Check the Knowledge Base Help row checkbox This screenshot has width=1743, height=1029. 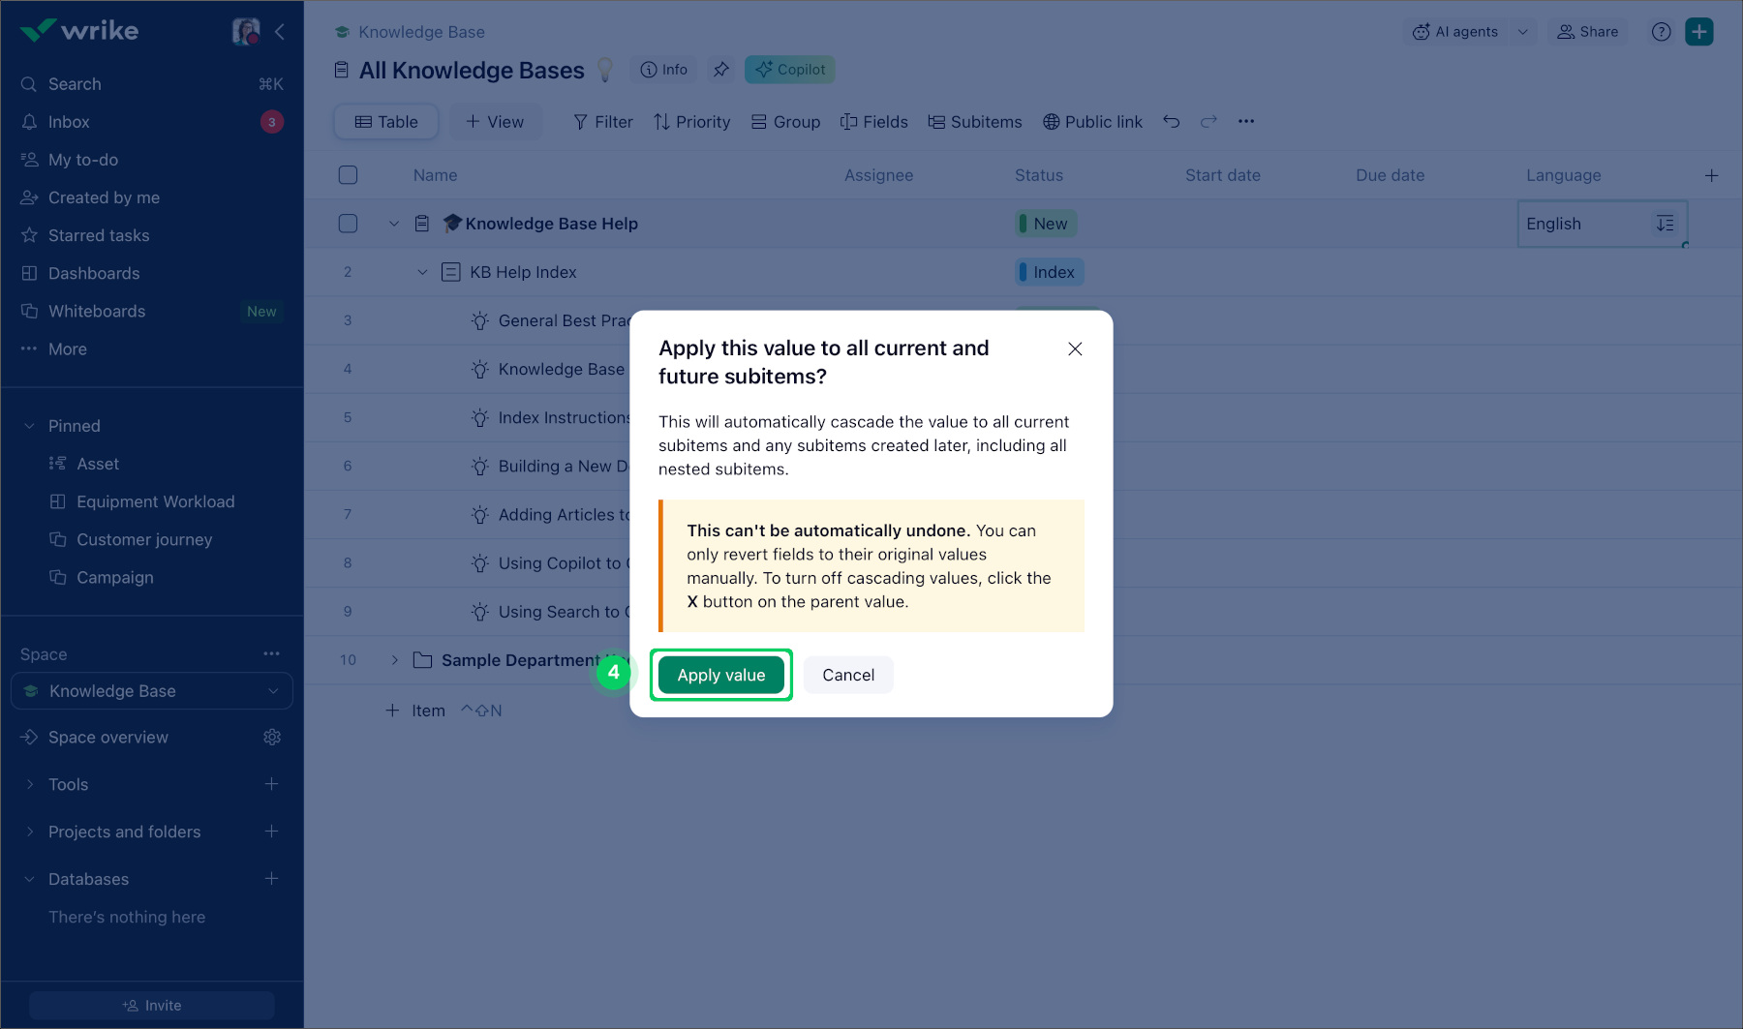pyautogui.click(x=349, y=224)
